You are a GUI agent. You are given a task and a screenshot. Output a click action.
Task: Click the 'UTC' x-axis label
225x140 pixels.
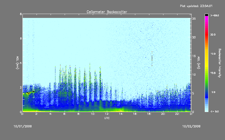pos(107,118)
